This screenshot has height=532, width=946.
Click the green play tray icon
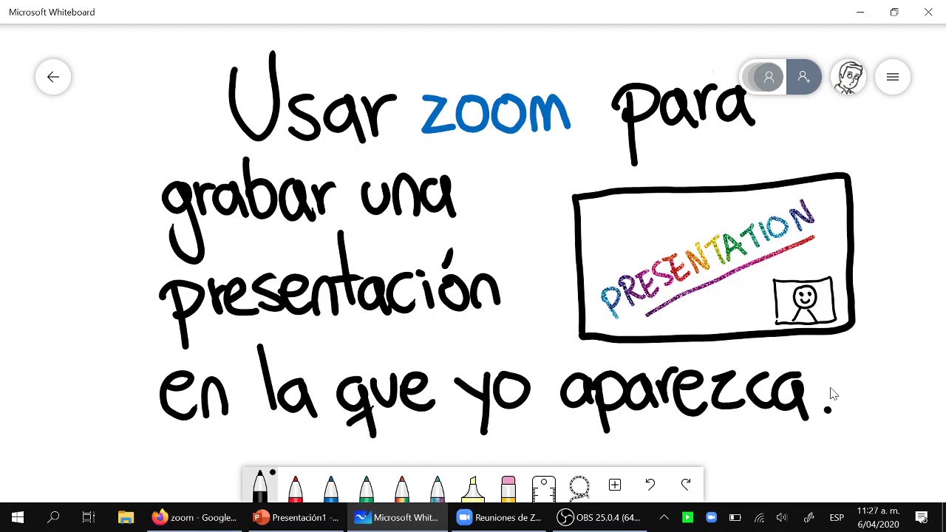(687, 517)
